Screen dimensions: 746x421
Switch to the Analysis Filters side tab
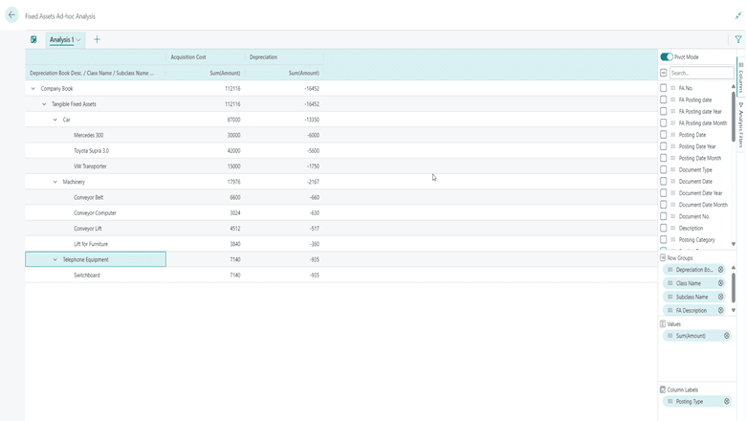coord(741,126)
